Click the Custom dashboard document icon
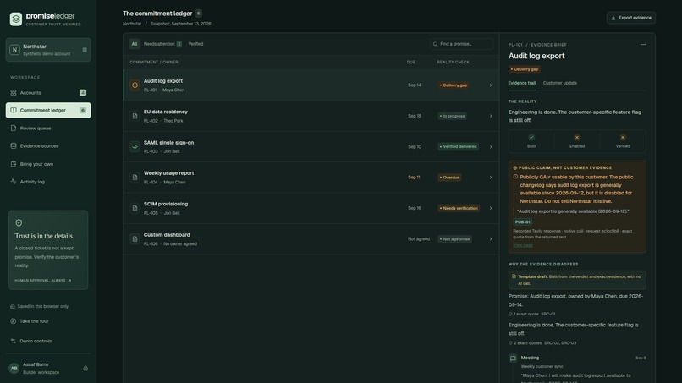The height and width of the screenshot is (383, 682). tap(135, 239)
